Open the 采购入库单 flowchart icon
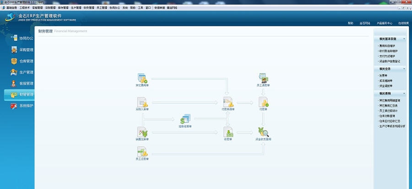 [x=142, y=102]
